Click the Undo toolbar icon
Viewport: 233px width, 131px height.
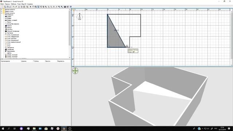14,7
